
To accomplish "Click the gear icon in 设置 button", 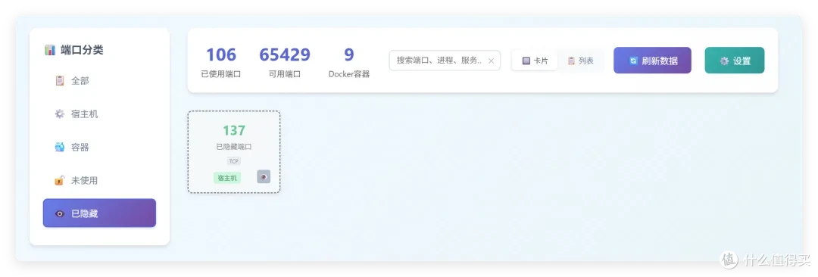I will [x=724, y=61].
